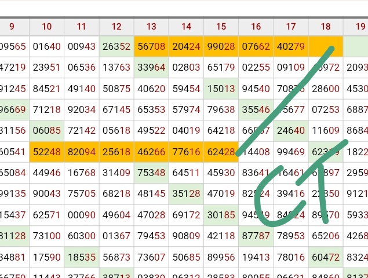Click the empty orange cell in column 18
This screenshot has width=368, height=278.
pyautogui.click(x=326, y=46)
